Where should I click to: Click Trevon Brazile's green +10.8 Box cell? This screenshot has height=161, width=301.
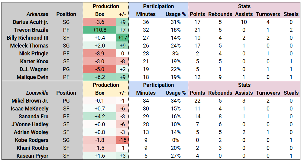coord(100,30)
